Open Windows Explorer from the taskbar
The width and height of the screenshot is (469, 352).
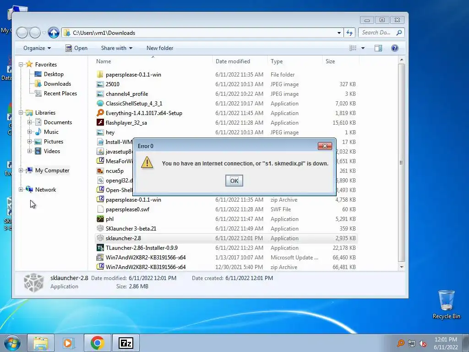point(41,343)
